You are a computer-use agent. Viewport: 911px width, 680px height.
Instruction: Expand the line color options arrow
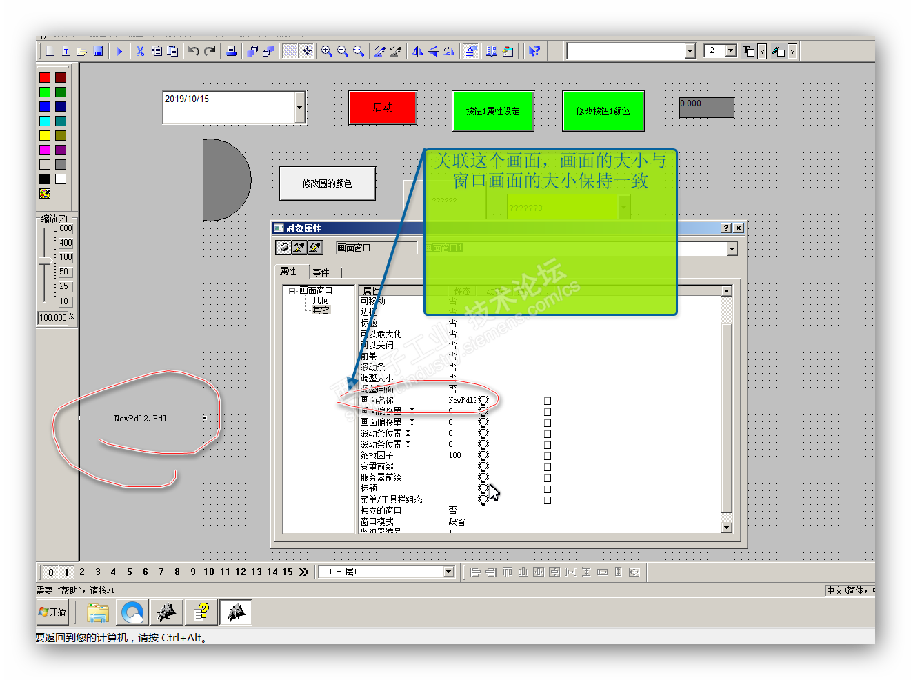tap(792, 51)
